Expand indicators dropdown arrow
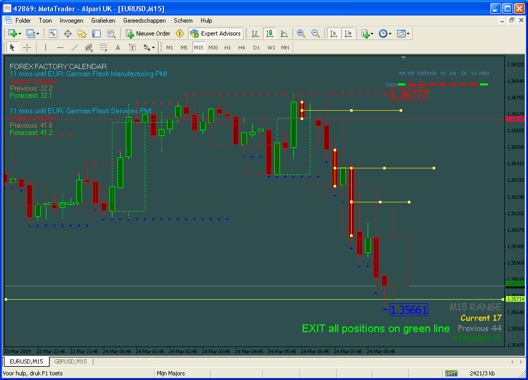The width and height of the screenshot is (528, 380). tap(372, 33)
